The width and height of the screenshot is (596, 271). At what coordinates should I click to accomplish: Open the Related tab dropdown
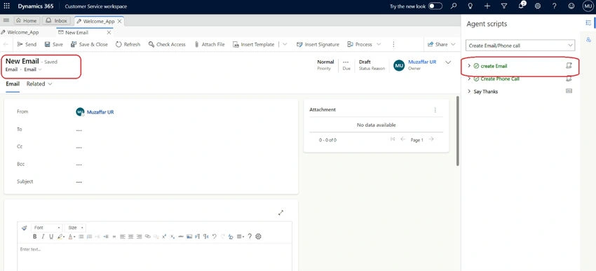(x=39, y=84)
